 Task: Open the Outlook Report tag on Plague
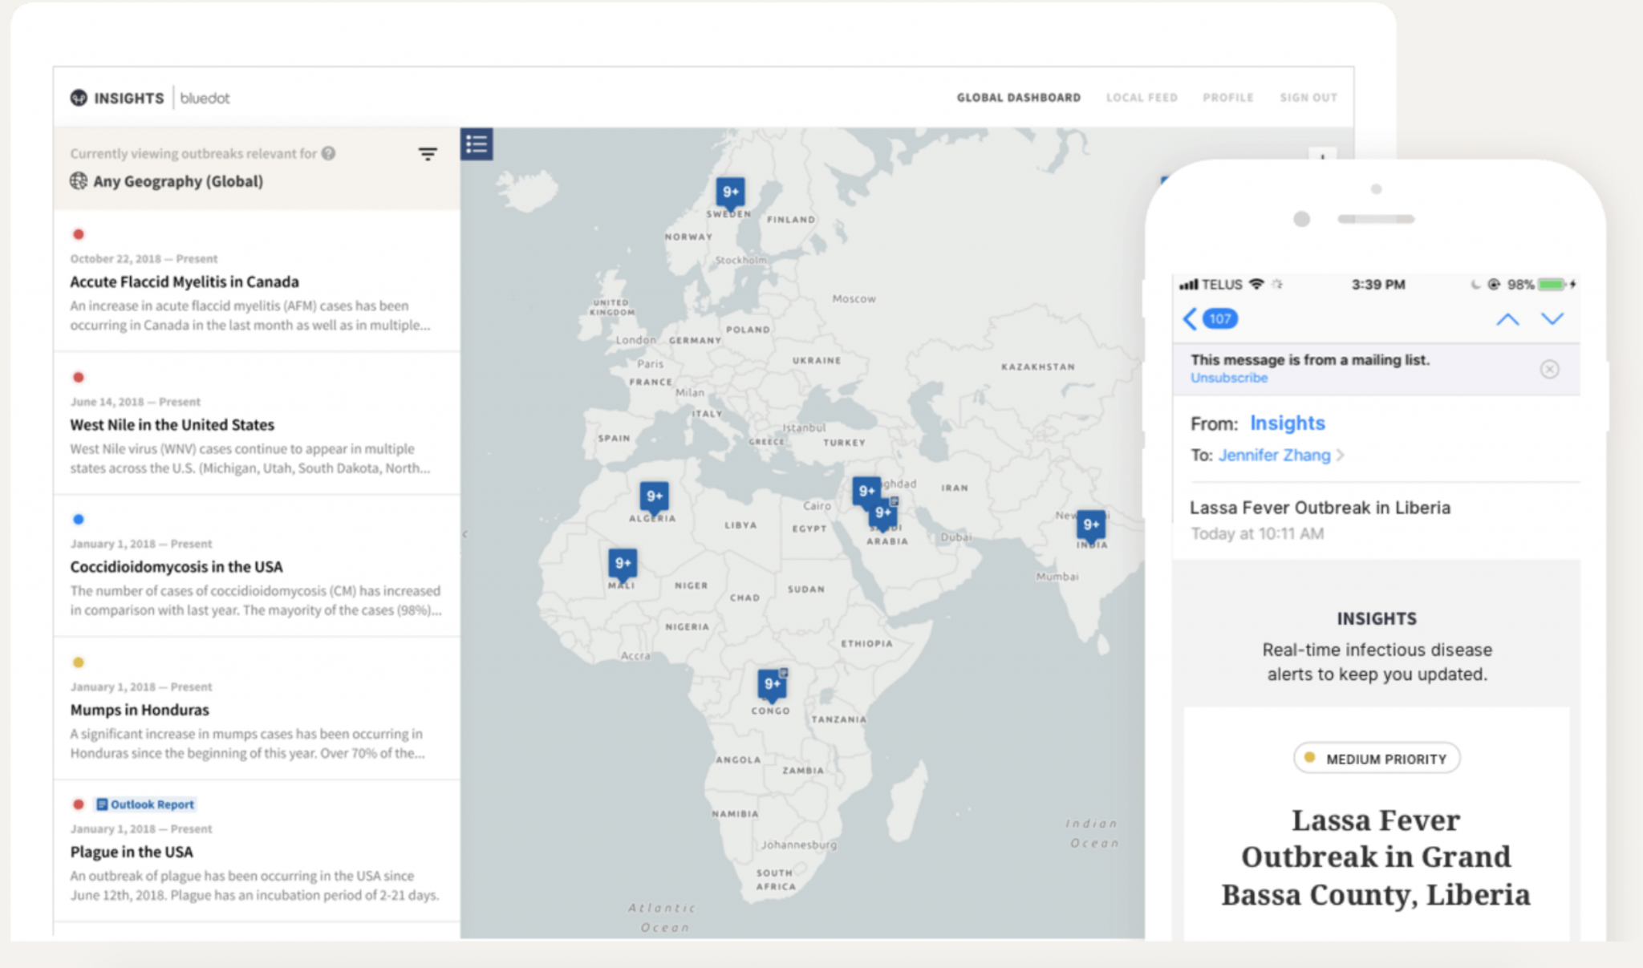click(145, 804)
